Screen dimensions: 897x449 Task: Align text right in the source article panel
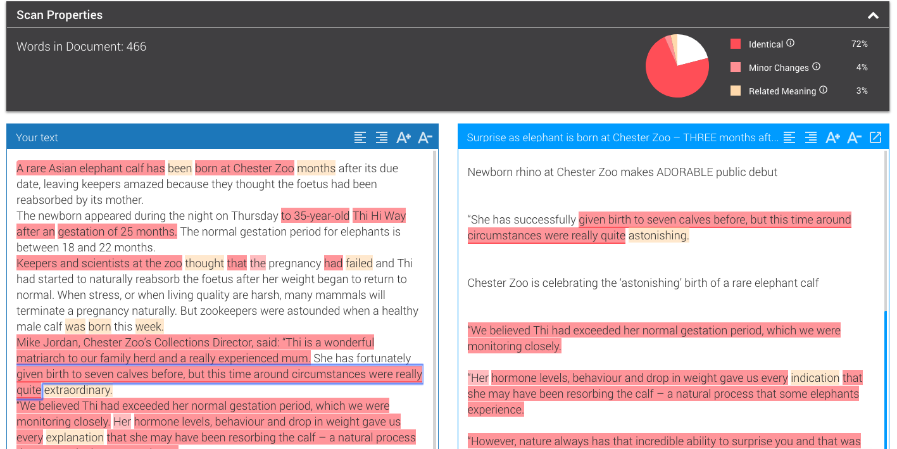pos(811,137)
